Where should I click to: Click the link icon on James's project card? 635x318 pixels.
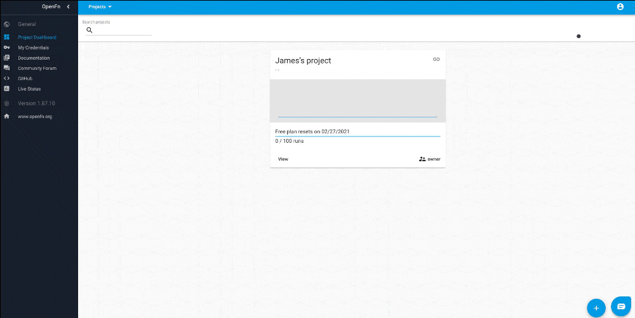[436, 59]
